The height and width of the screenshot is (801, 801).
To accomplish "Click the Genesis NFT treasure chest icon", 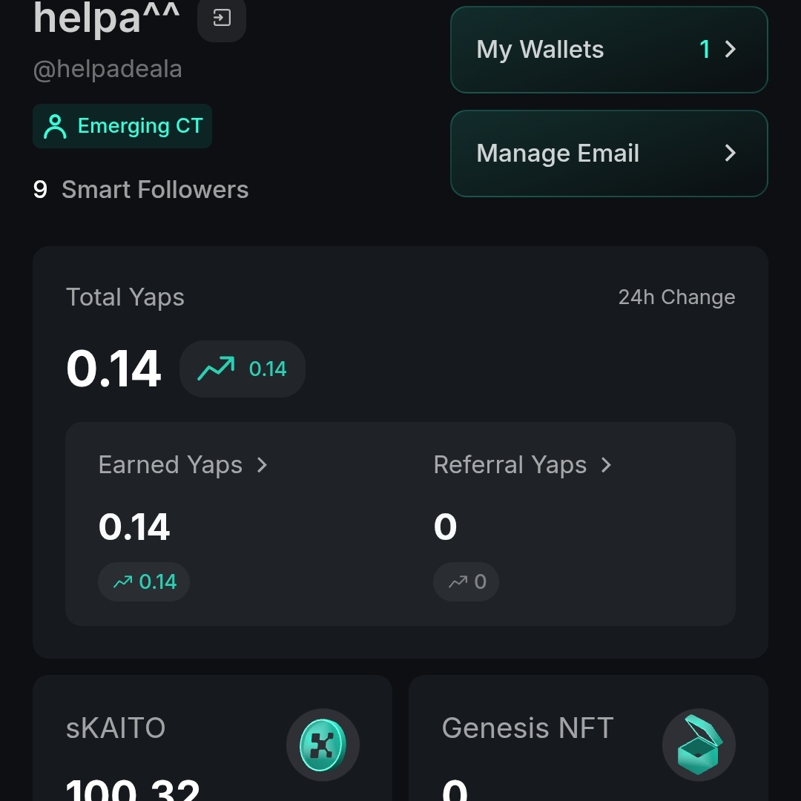I will tap(698, 745).
